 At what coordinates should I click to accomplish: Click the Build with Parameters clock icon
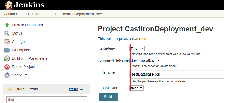[x=7, y=59]
